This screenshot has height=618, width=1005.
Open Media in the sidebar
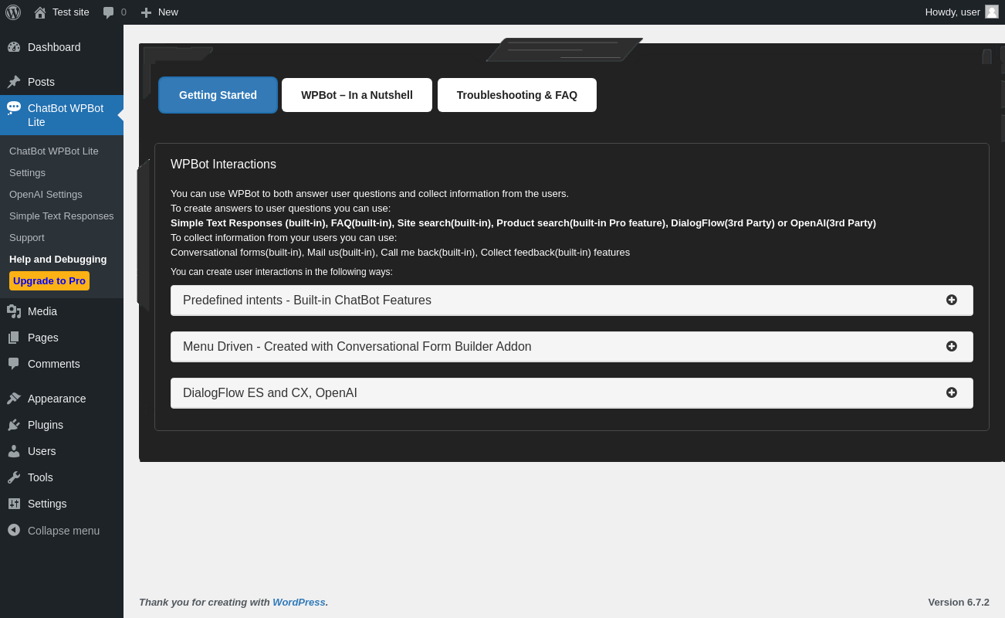click(x=42, y=311)
